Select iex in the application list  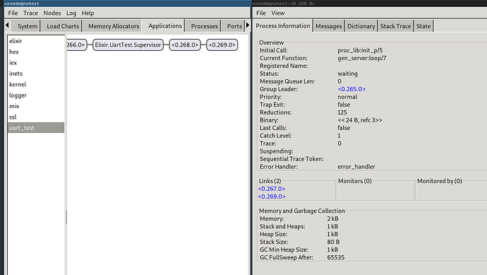coord(36,62)
